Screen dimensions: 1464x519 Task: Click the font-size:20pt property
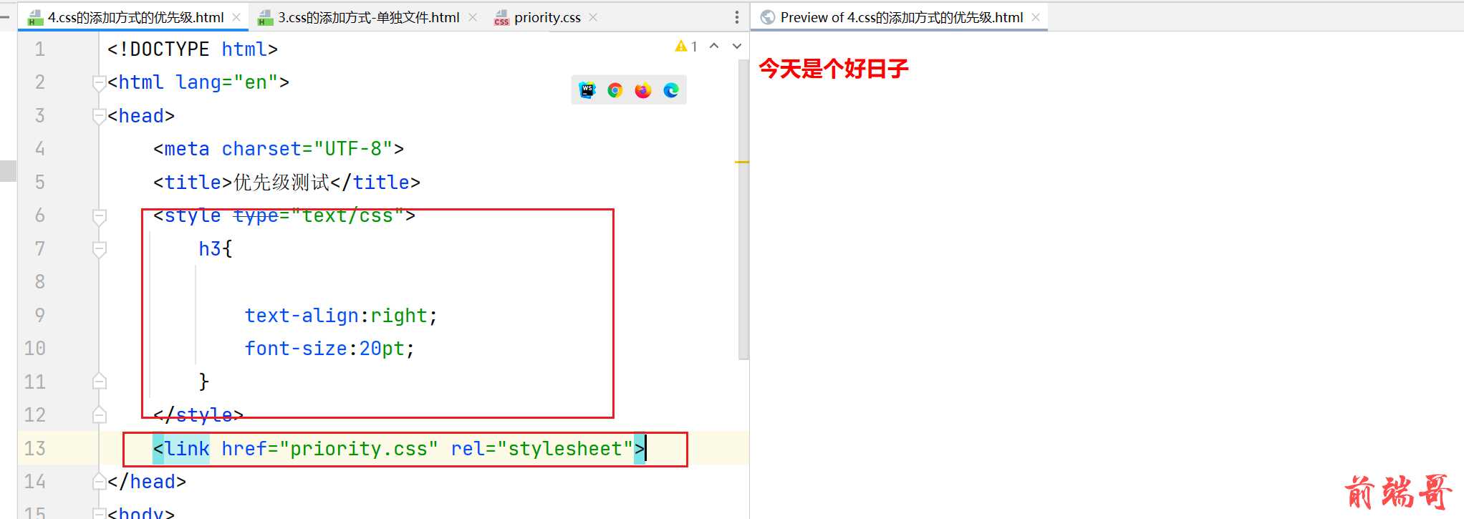tap(329, 349)
